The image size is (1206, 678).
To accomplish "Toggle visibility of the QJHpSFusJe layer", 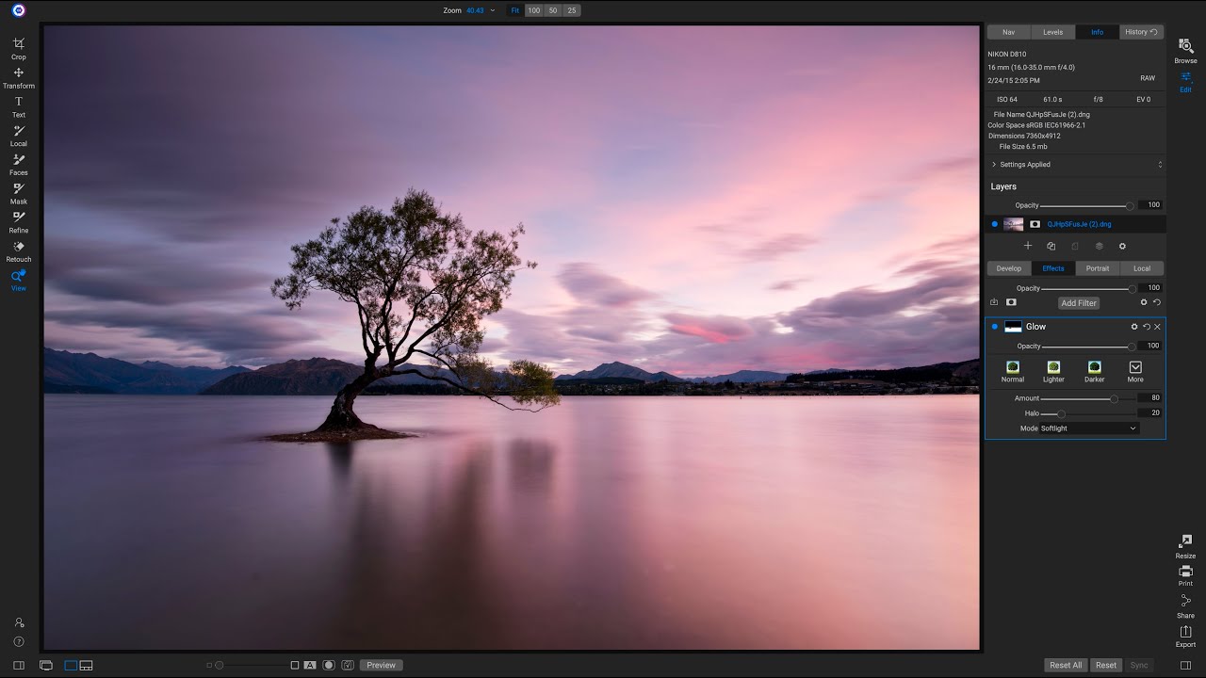I will pos(994,223).
